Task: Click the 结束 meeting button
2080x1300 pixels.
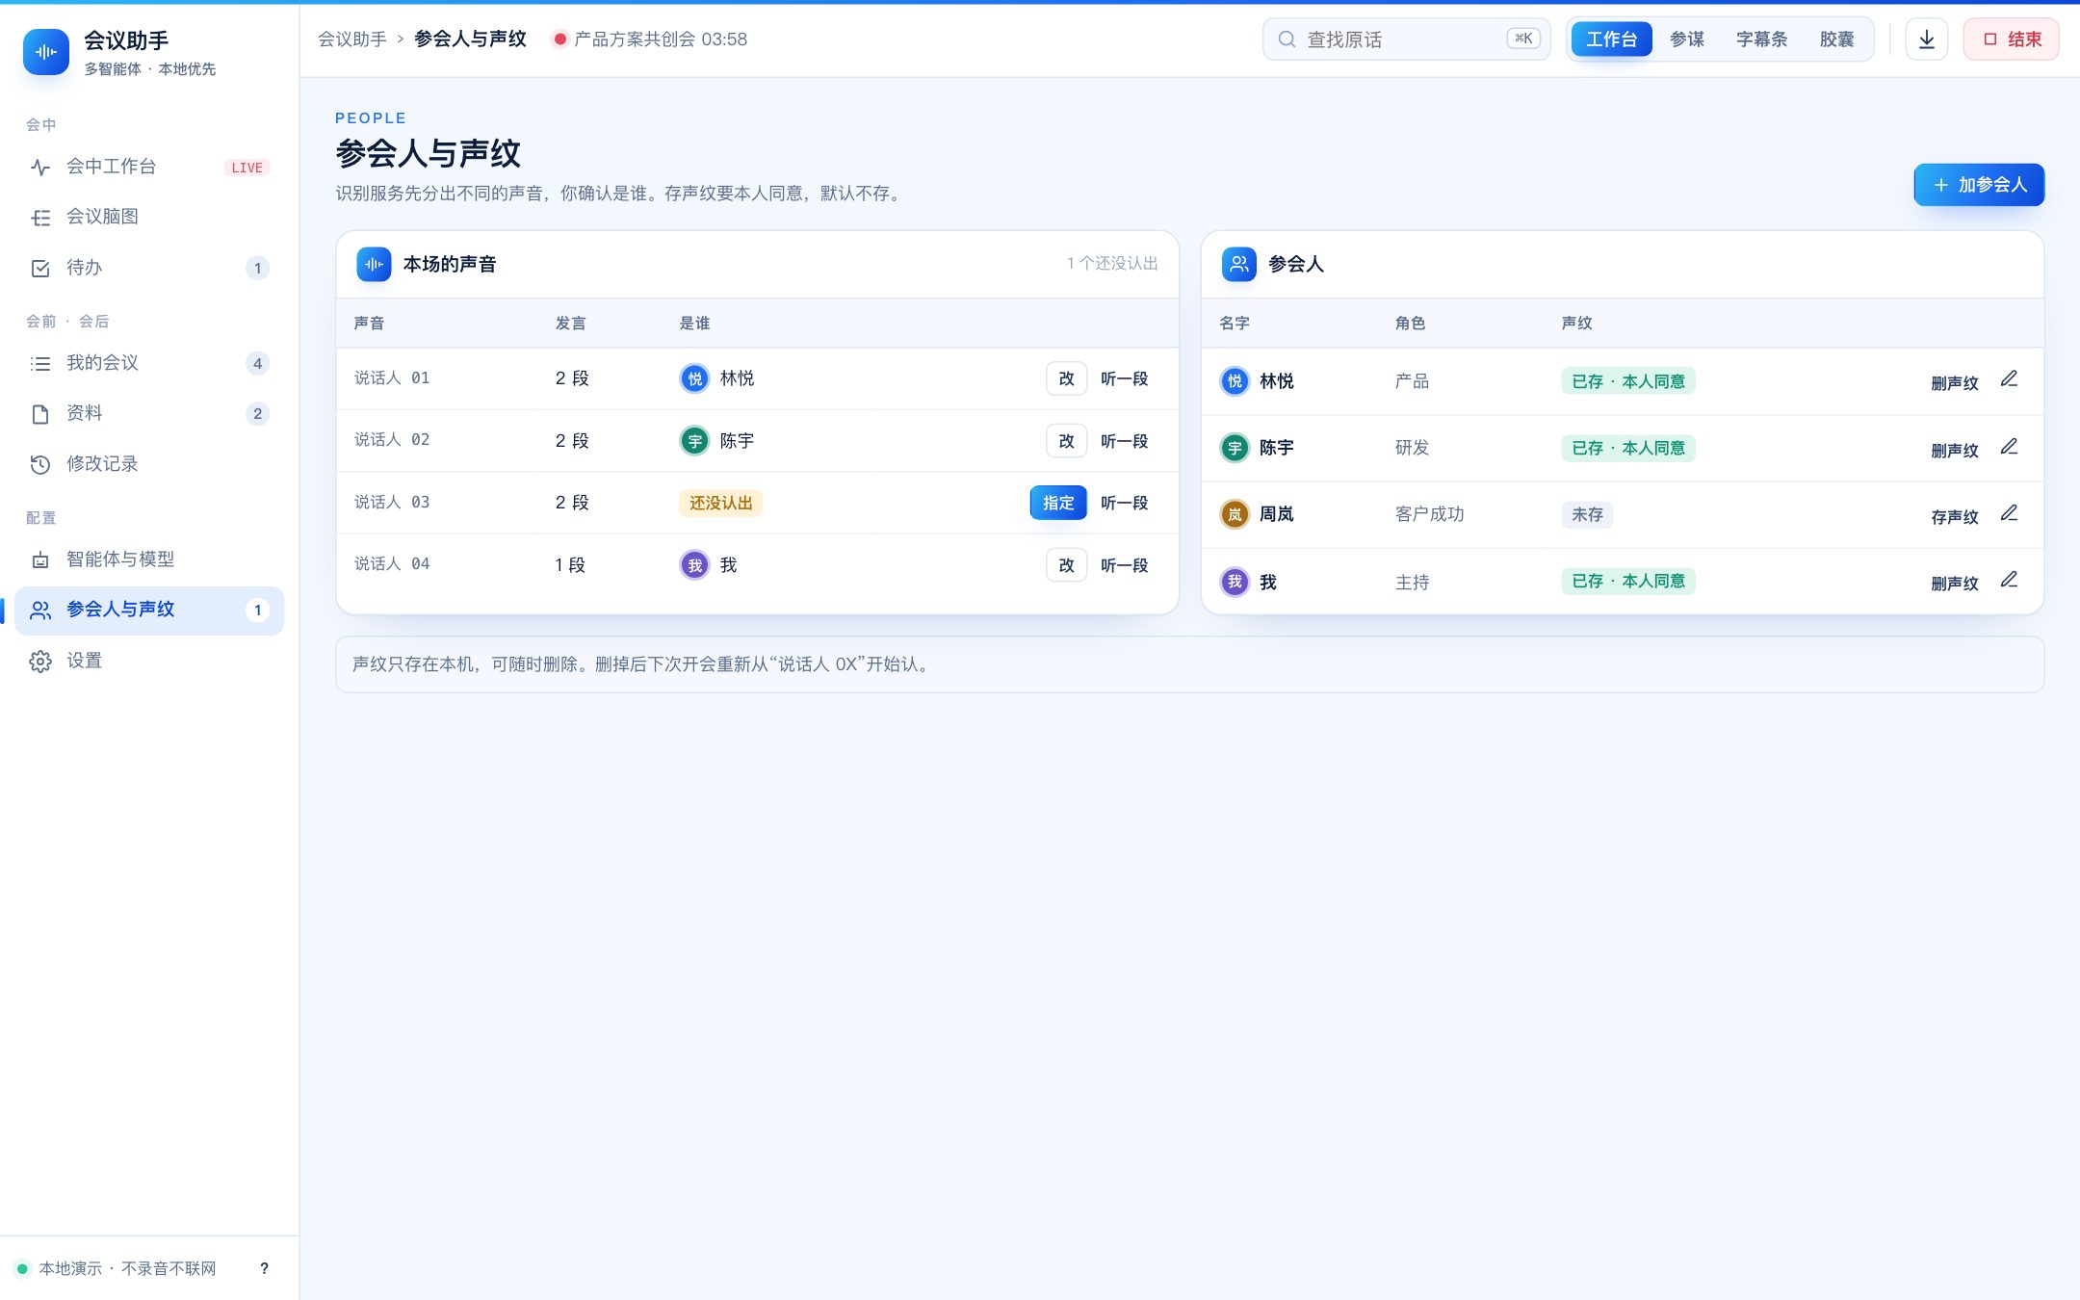Action: tap(2011, 39)
